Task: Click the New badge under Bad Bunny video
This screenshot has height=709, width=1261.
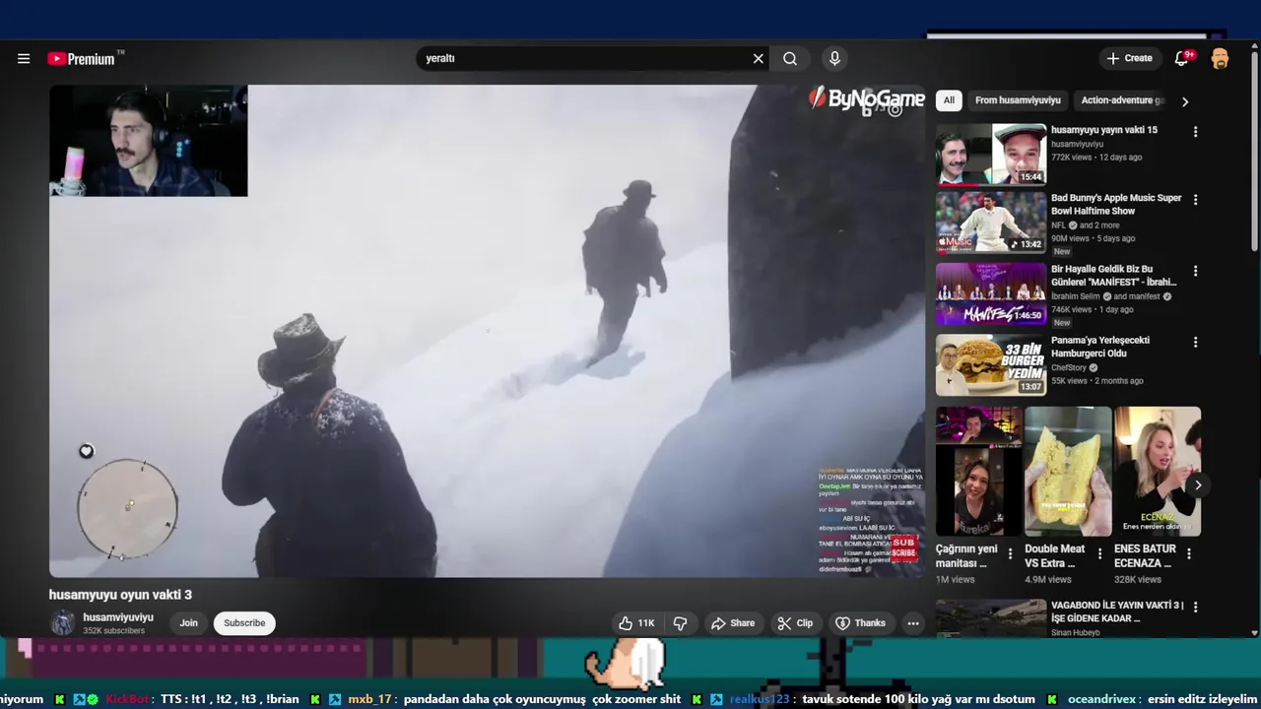Action: click(1061, 251)
